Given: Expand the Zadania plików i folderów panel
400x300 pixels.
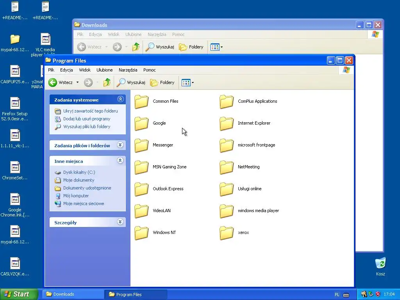Looking at the screenshot, I should 120,145.
